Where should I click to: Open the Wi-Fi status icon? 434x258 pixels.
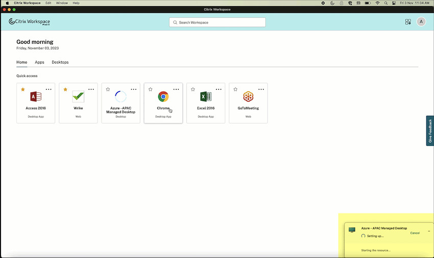pos(377,3)
